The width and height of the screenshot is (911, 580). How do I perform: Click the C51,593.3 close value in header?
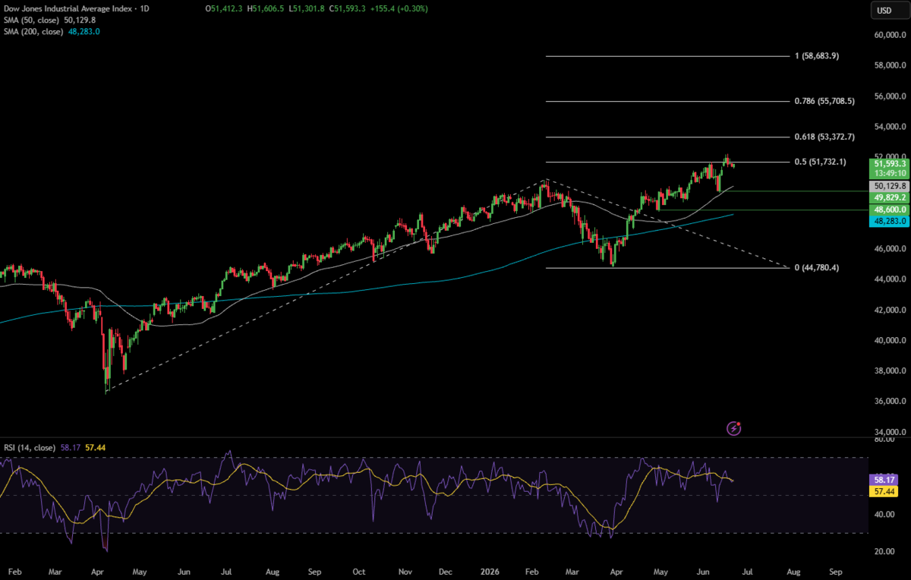pyautogui.click(x=347, y=8)
